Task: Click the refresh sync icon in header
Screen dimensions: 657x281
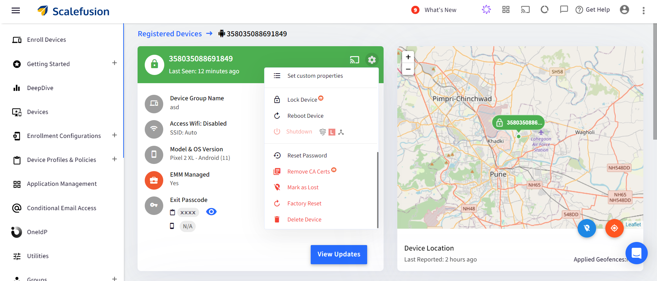Action: point(544,10)
